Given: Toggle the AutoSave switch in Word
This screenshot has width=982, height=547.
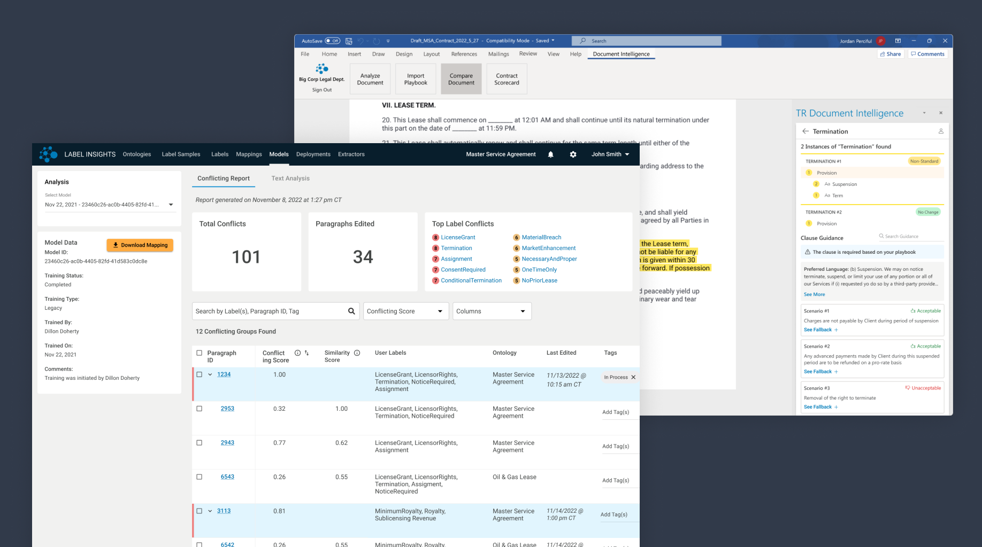Looking at the screenshot, I should coord(332,41).
